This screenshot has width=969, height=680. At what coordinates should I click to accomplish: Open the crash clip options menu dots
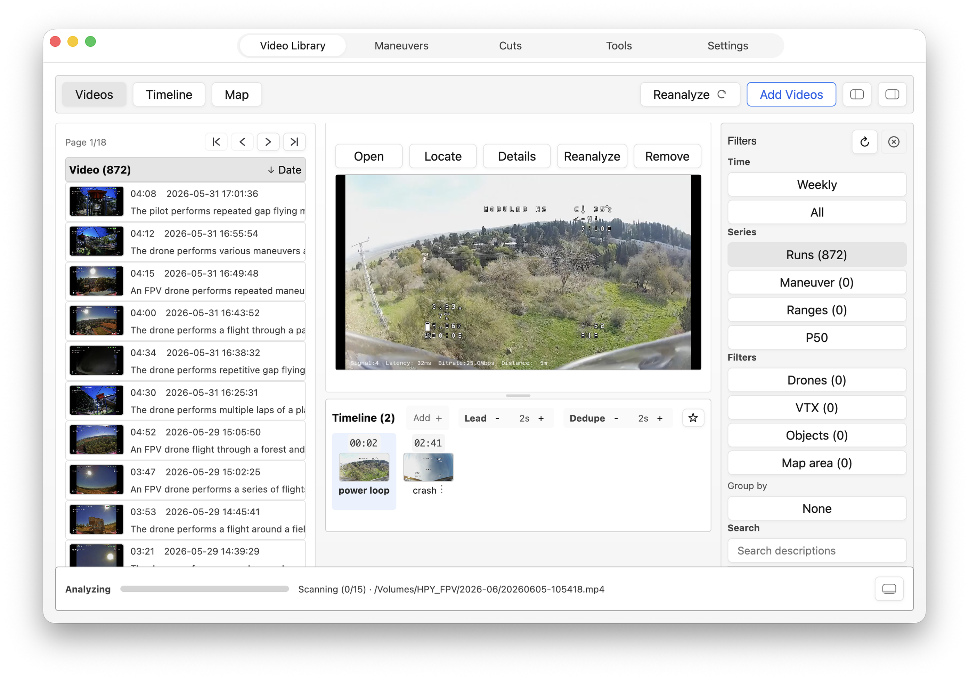[442, 489]
